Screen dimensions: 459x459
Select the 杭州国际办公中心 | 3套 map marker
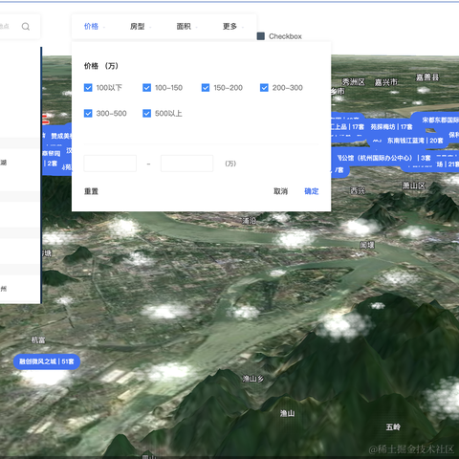coord(384,158)
